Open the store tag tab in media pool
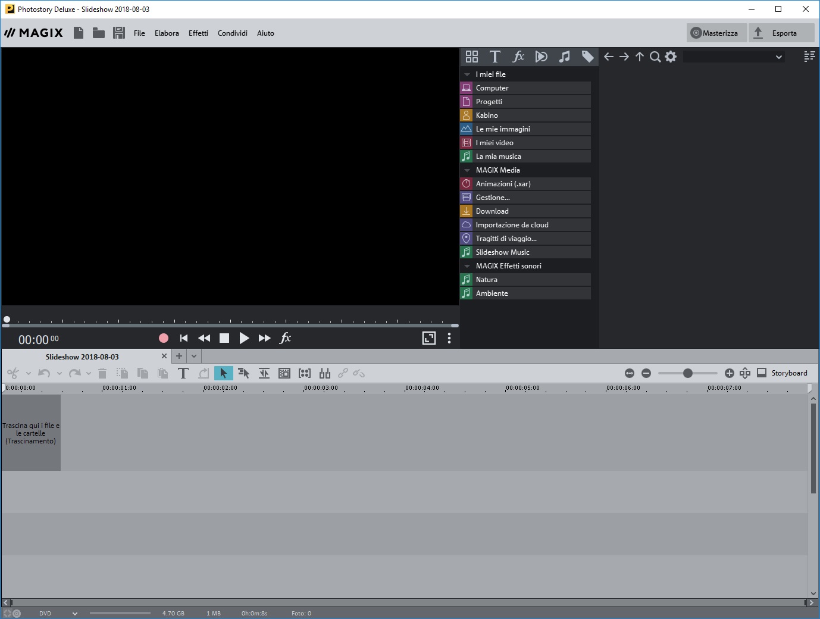 click(x=587, y=57)
